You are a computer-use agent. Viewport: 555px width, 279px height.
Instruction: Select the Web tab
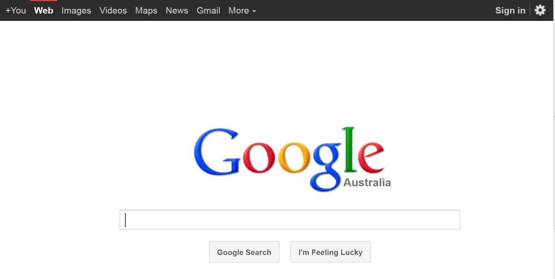44,10
